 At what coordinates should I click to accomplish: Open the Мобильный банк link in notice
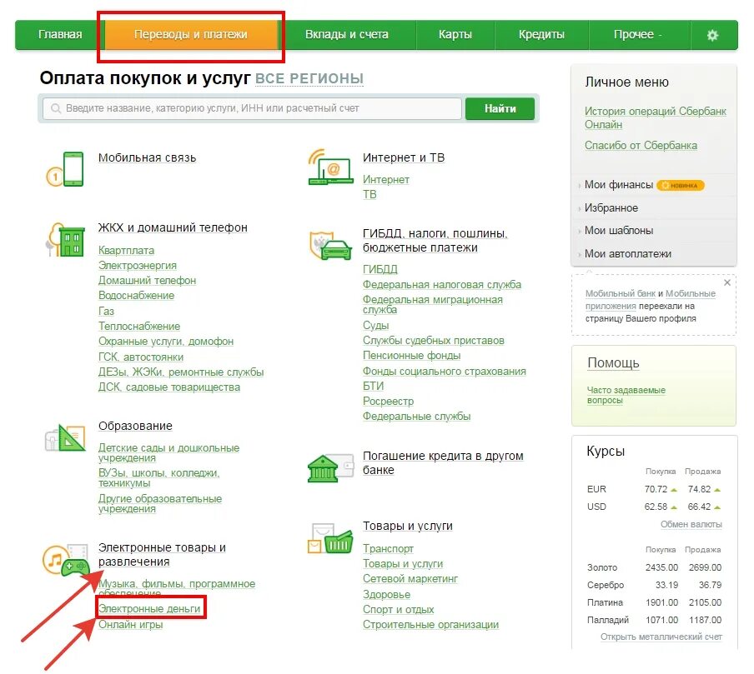(x=621, y=293)
